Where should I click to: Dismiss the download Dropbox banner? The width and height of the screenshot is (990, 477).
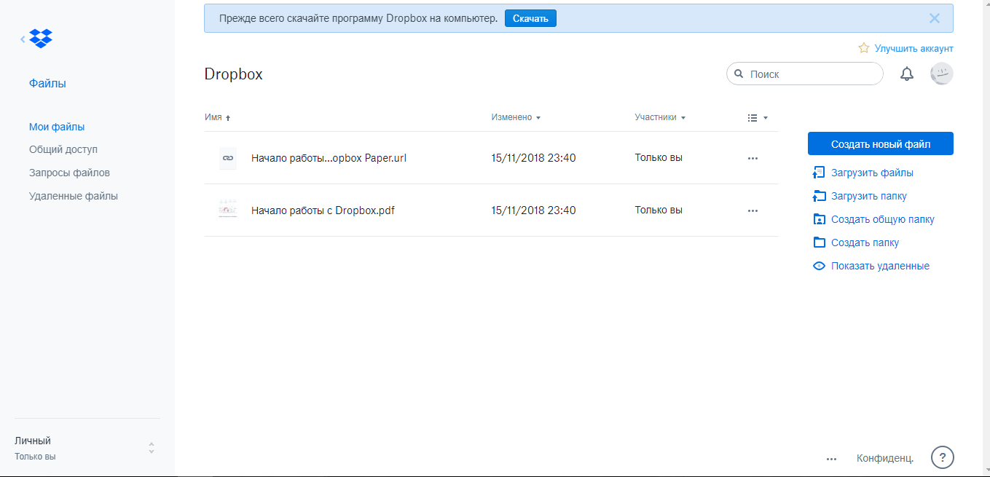[935, 19]
